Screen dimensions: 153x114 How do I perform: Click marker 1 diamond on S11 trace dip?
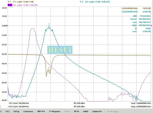(49, 71)
